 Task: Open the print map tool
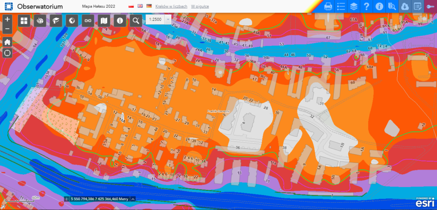click(x=328, y=6)
